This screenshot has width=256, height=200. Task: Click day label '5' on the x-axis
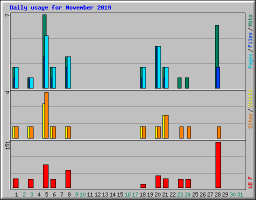pyautogui.click(x=46, y=194)
